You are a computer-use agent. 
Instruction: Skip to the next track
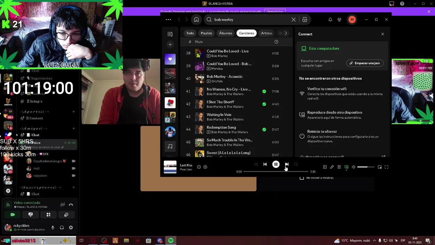coord(286,164)
